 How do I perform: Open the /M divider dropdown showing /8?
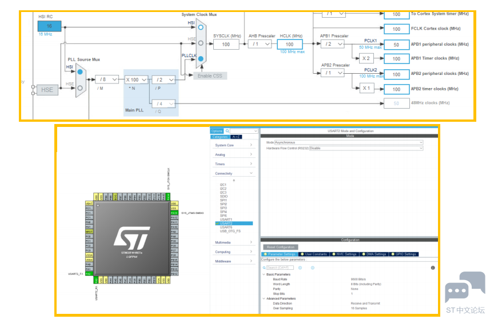coord(107,79)
